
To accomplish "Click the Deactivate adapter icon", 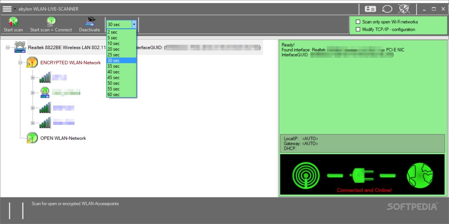I will click(90, 22).
